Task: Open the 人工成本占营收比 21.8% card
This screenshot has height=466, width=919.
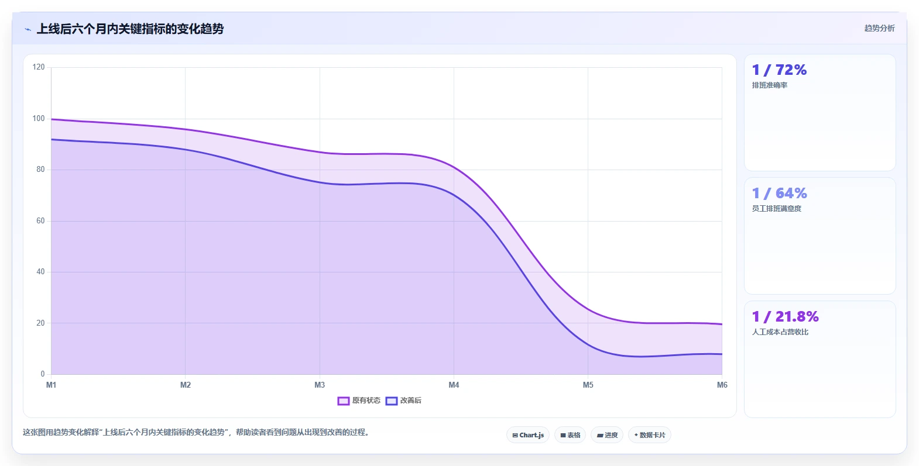Action: click(819, 360)
